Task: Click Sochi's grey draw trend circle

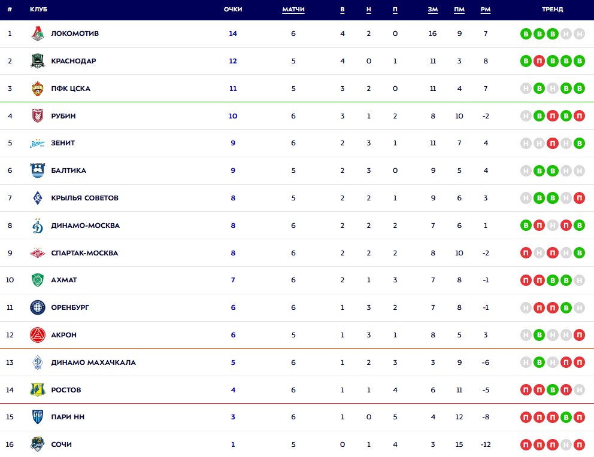Action: 565,444
